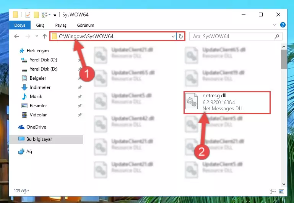Expand the ribbon with the chevron
The height and width of the screenshot is (203, 294).
click(x=275, y=25)
